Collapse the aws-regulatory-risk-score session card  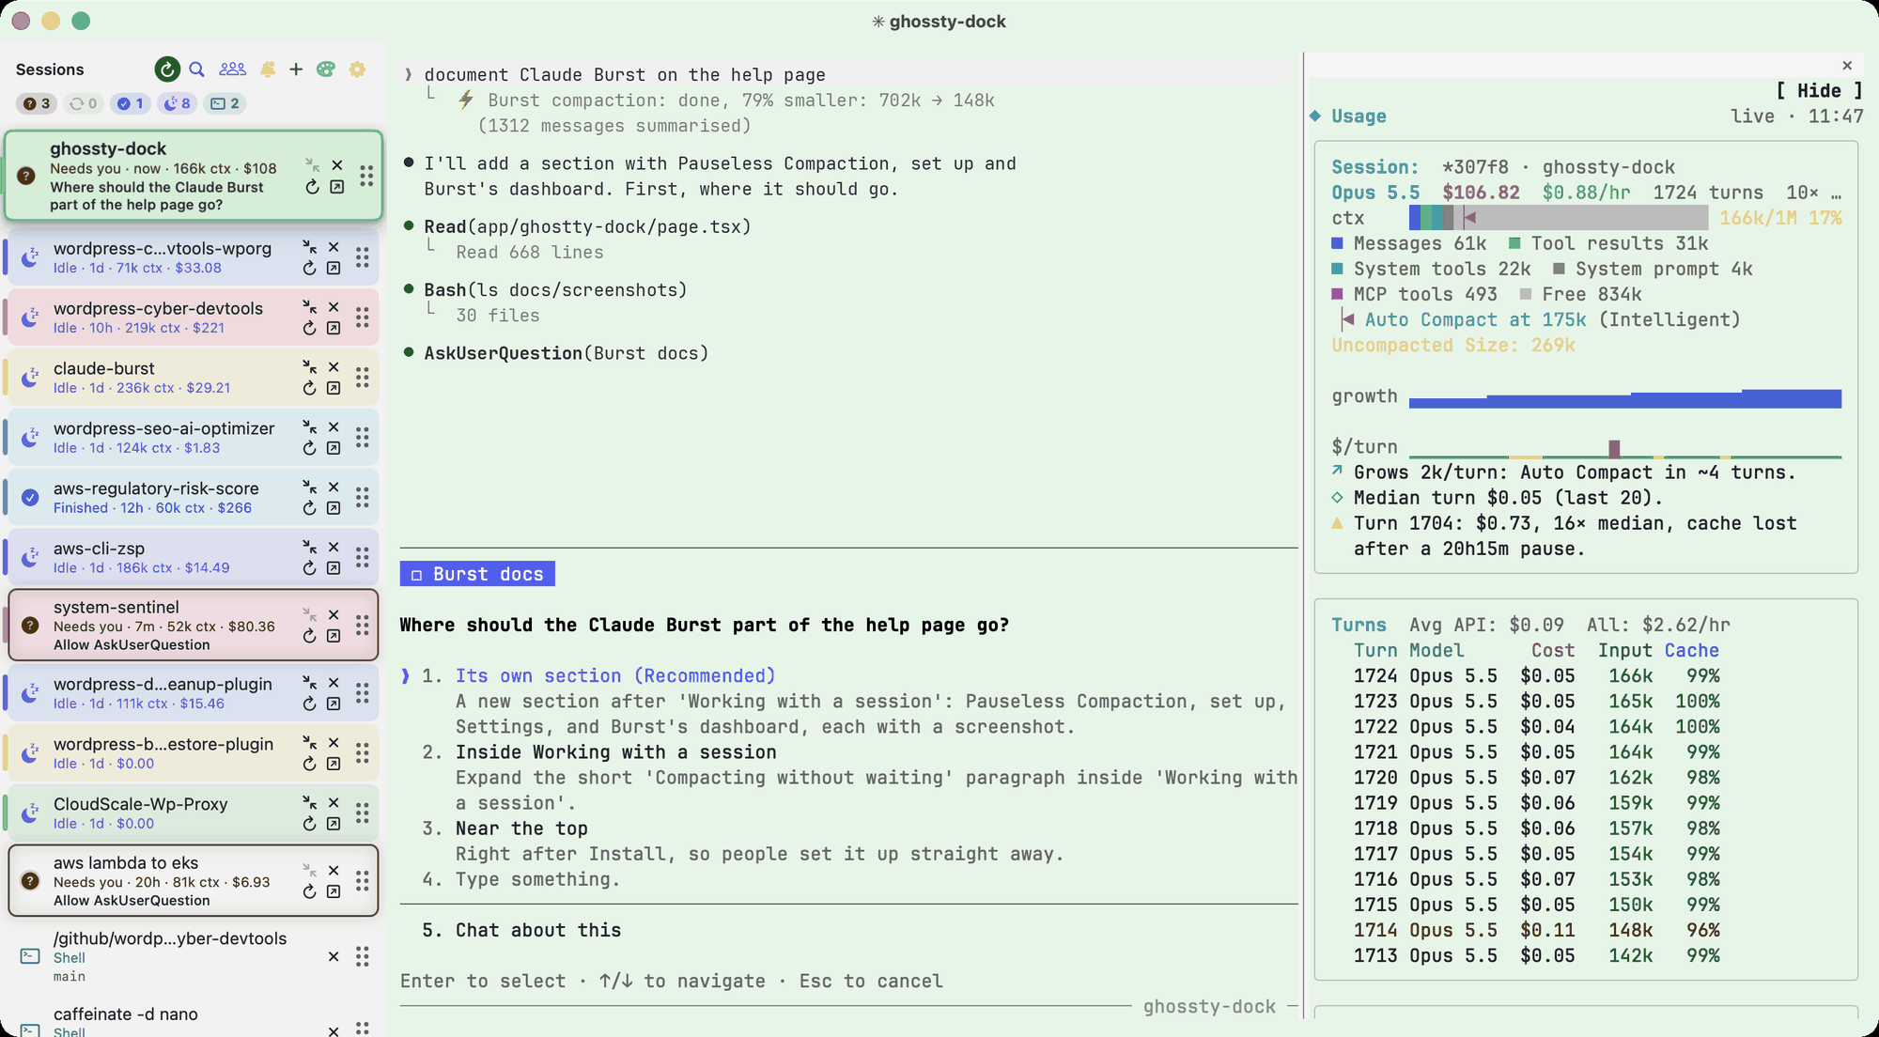point(309,488)
